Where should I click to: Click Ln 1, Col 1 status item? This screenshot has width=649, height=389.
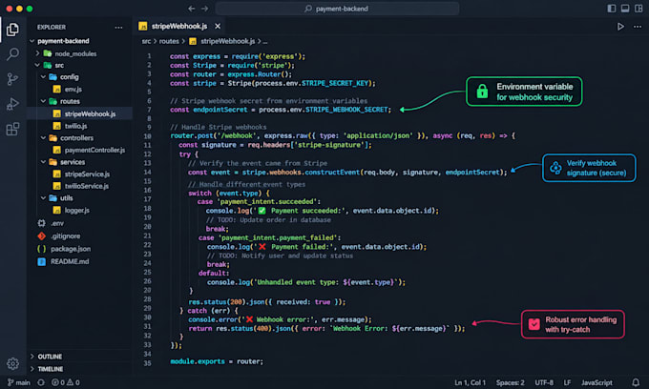[x=470, y=382]
